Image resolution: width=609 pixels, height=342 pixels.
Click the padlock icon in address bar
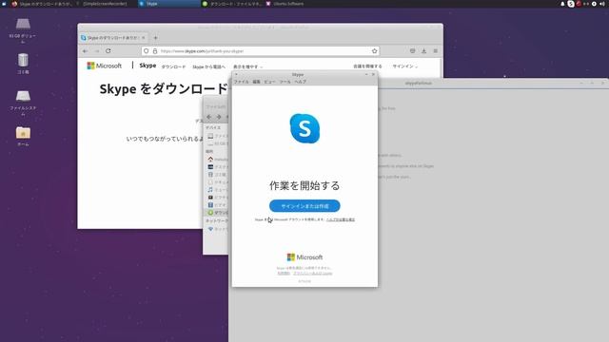(x=155, y=51)
